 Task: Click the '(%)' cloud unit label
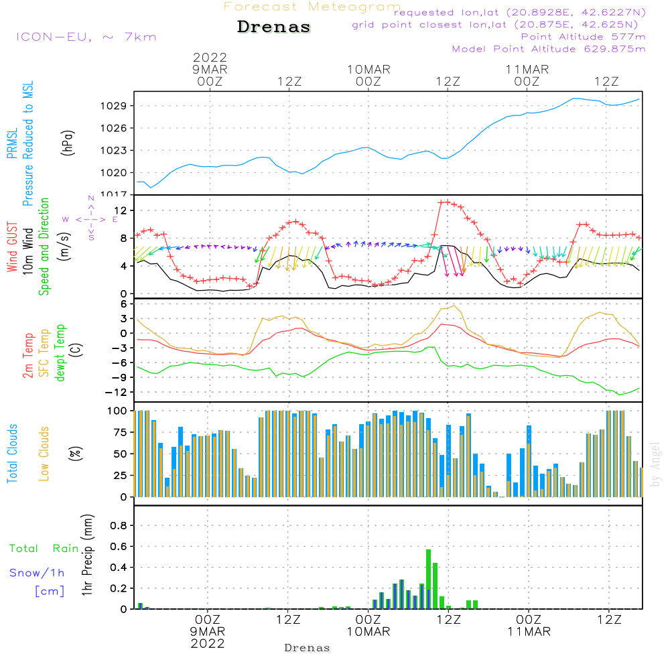point(75,454)
